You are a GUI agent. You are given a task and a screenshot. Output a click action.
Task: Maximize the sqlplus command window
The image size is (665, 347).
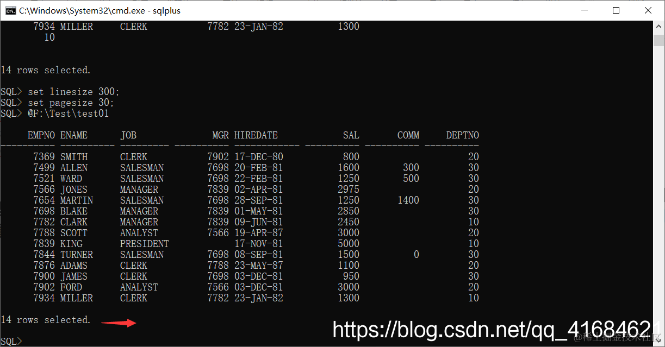coord(616,10)
